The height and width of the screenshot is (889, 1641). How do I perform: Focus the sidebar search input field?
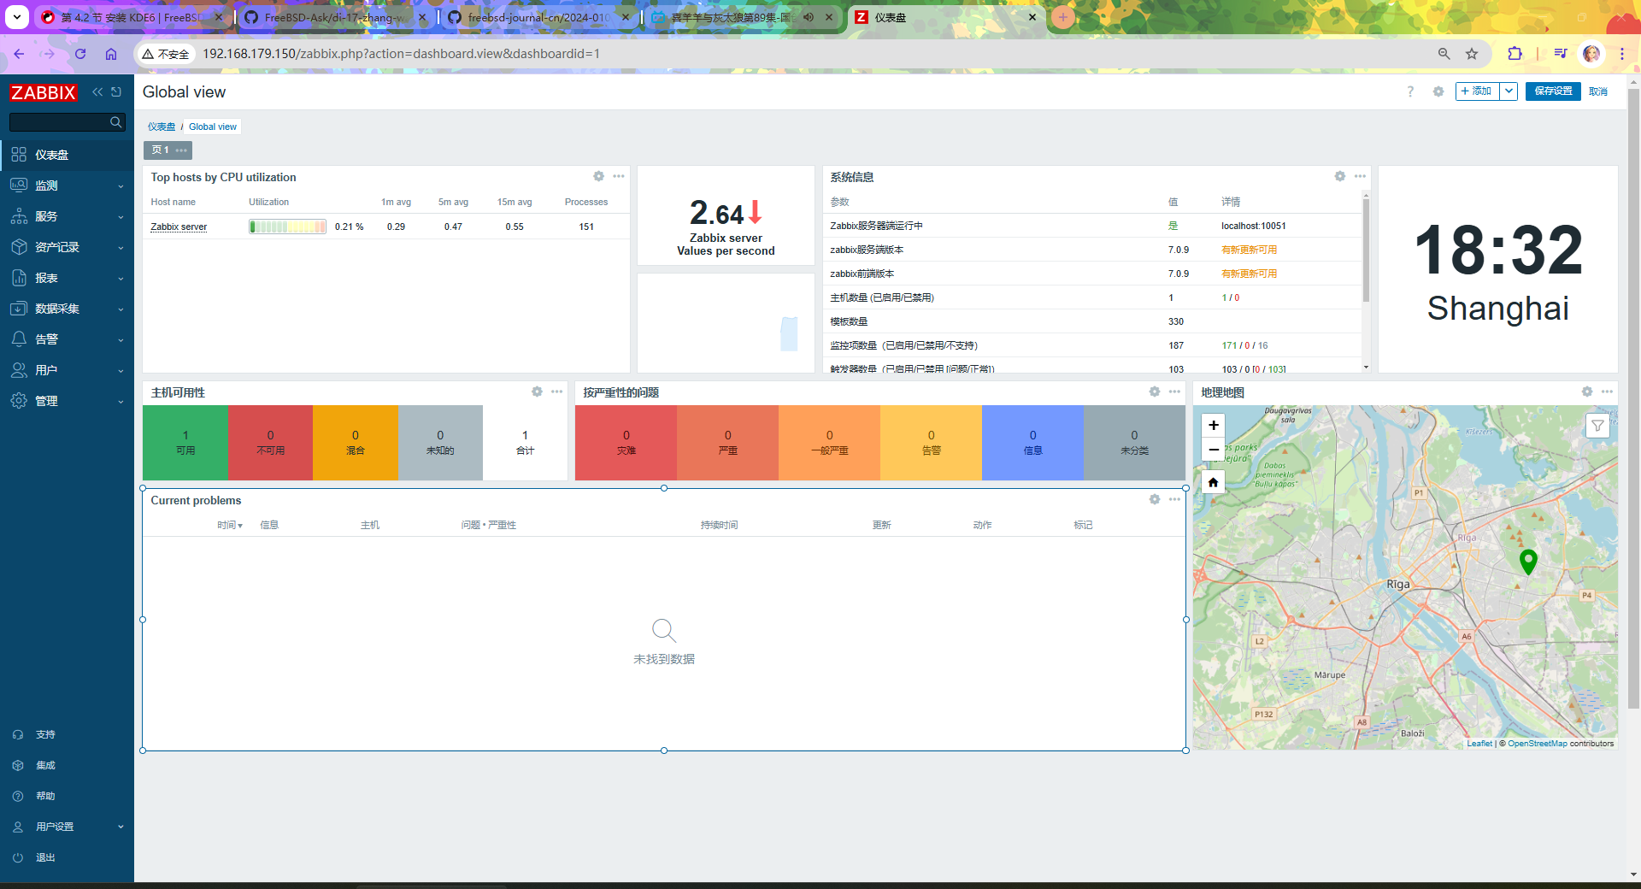(x=60, y=122)
